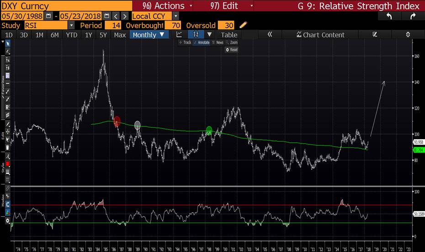The width and height of the screenshot is (425, 252).
Task: Choose the pencil edit tool
Action: click(8, 124)
